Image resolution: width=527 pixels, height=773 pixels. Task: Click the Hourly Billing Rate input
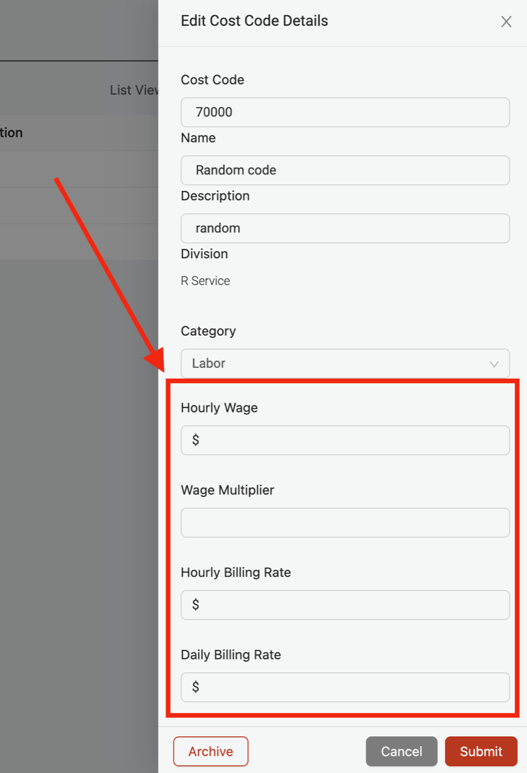pos(345,605)
